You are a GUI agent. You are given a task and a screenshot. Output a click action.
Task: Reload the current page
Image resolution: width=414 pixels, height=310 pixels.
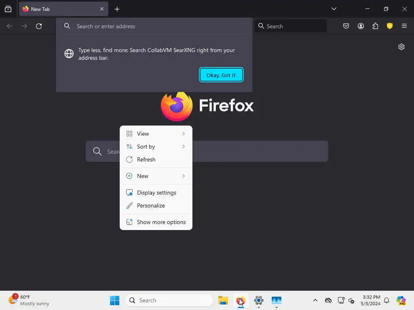pyautogui.click(x=39, y=26)
